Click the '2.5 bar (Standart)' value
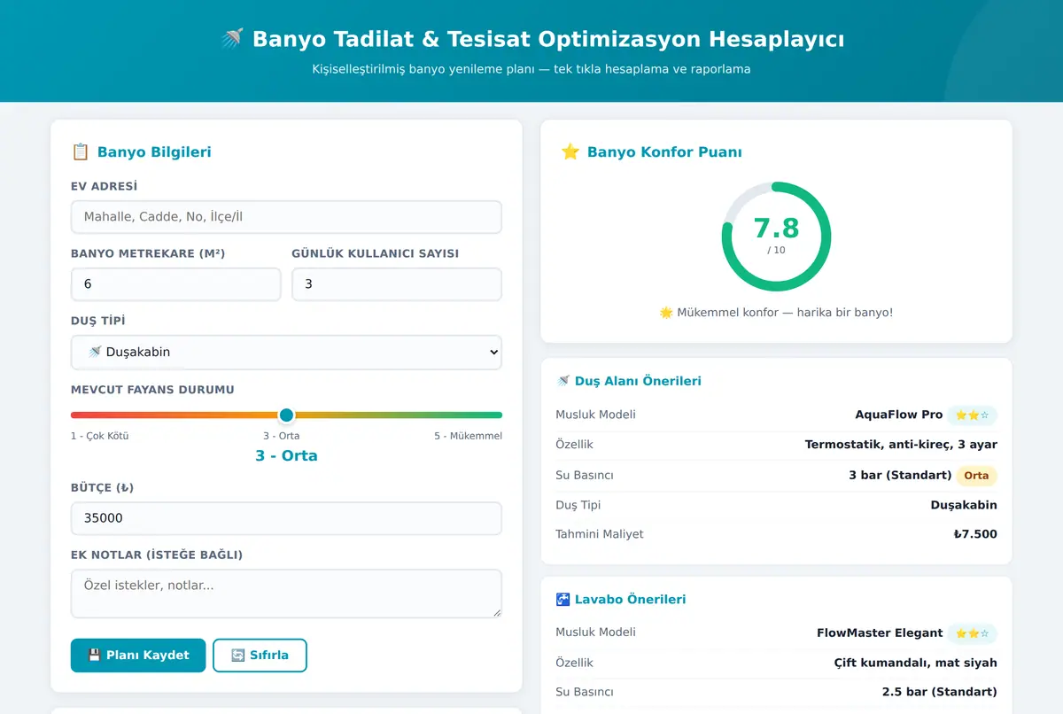This screenshot has width=1063, height=714. pos(940,692)
